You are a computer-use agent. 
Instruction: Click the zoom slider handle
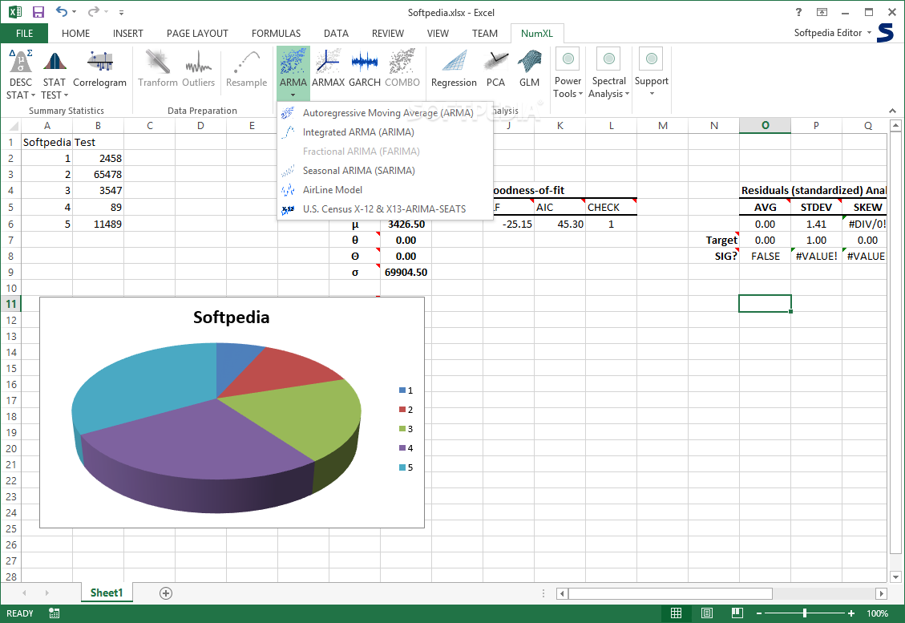(x=805, y=613)
